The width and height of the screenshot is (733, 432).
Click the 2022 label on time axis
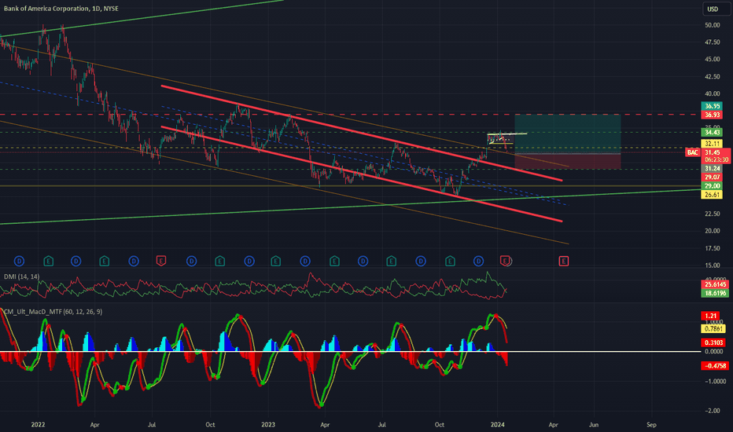point(38,424)
